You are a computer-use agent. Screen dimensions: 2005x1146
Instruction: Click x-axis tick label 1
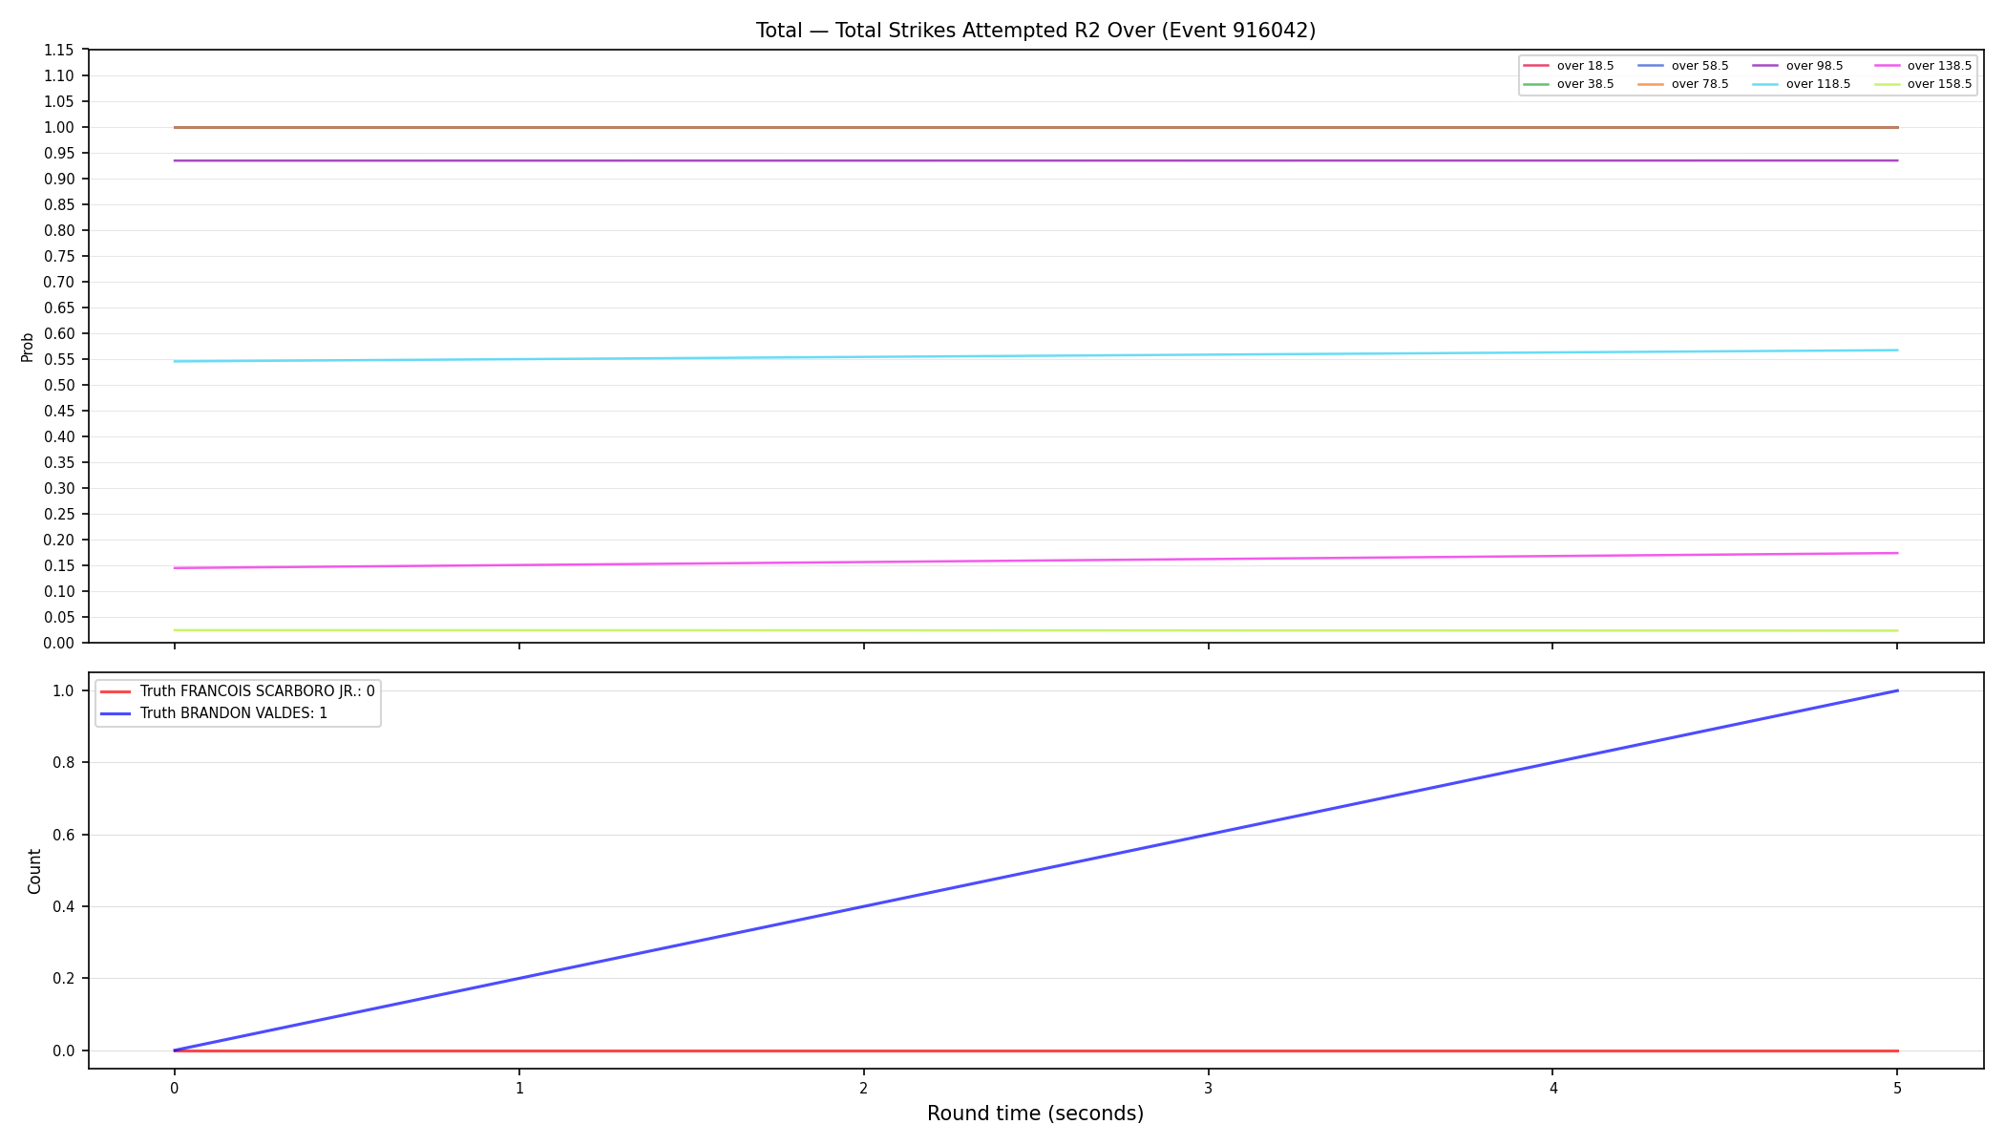click(519, 1089)
